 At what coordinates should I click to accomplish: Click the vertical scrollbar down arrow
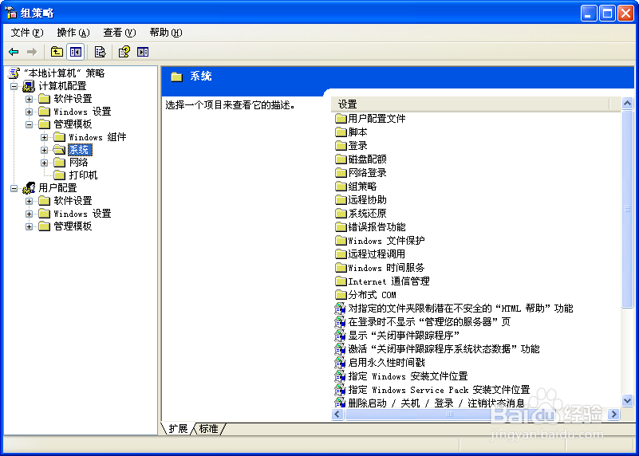(x=627, y=401)
